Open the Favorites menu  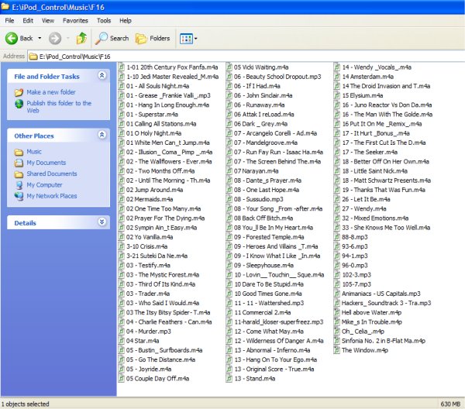(75, 20)
